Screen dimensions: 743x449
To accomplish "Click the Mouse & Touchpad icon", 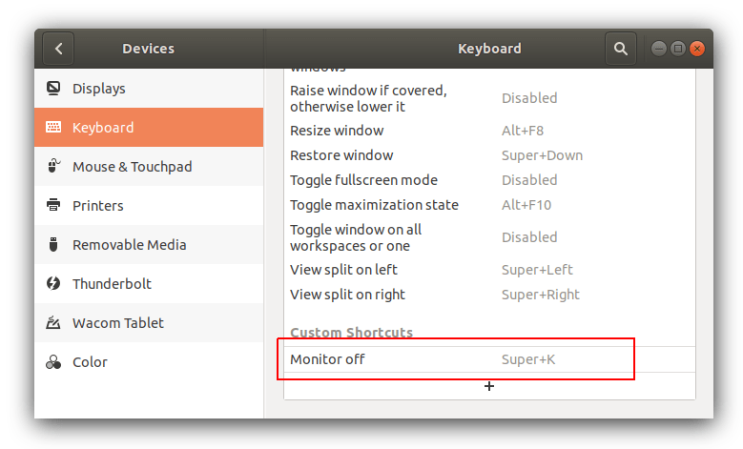I will [54, 167].
